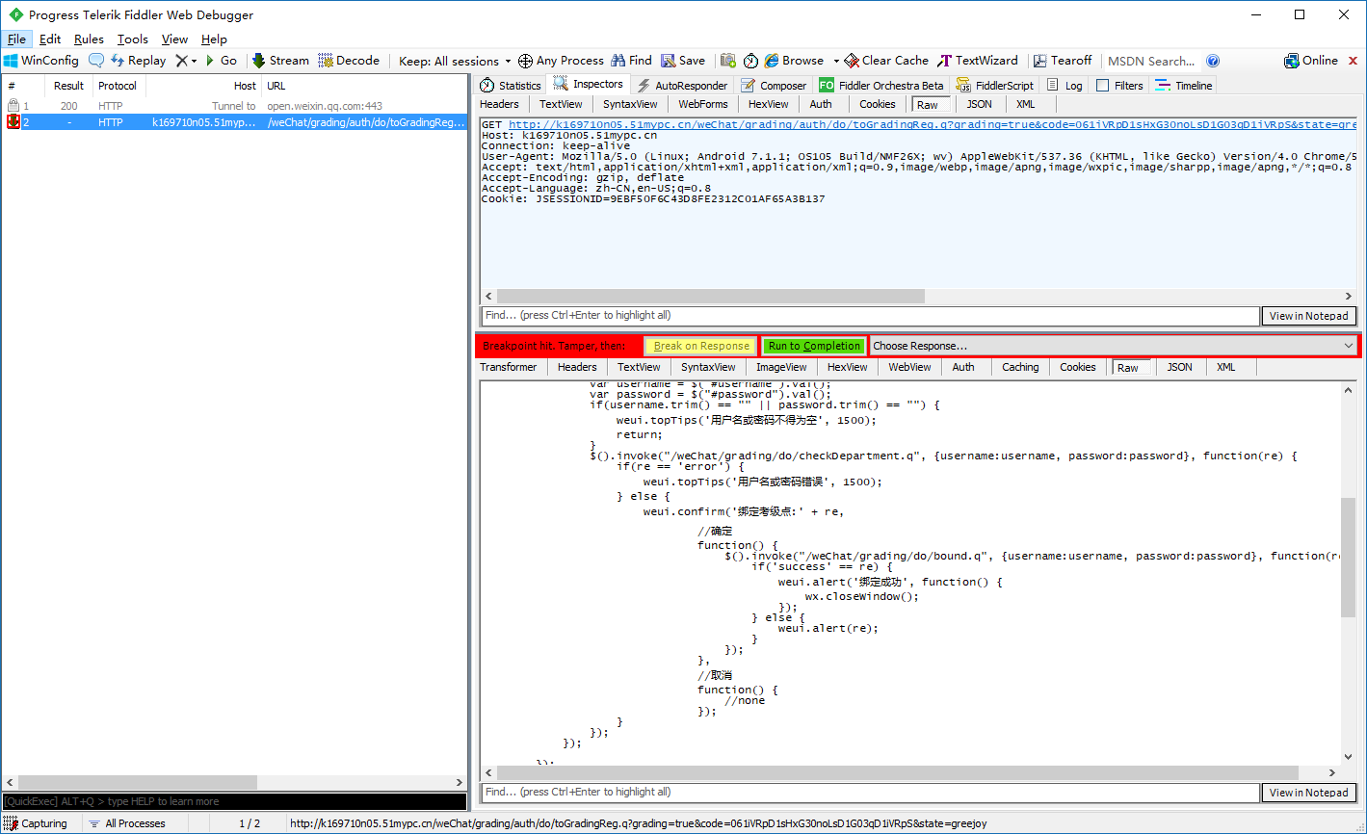Image resolution: width=1367 pixels, height=834 pixels.
Task: Switch to the AutoResponder tab
Action: coord(682,86)
